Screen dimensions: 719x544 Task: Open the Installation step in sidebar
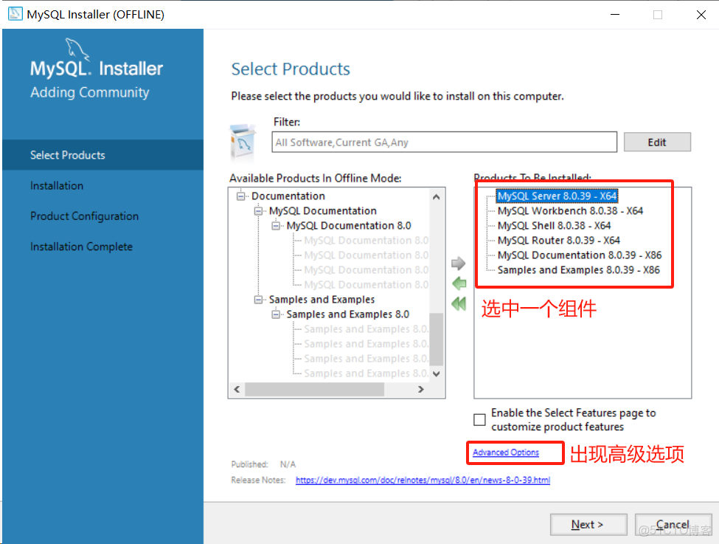point(57,185)
